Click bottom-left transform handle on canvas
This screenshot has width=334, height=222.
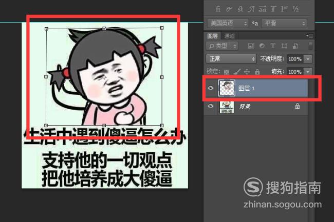click(x=46, y=125)
